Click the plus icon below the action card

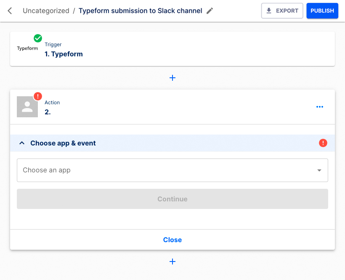(x=172, y=262)
